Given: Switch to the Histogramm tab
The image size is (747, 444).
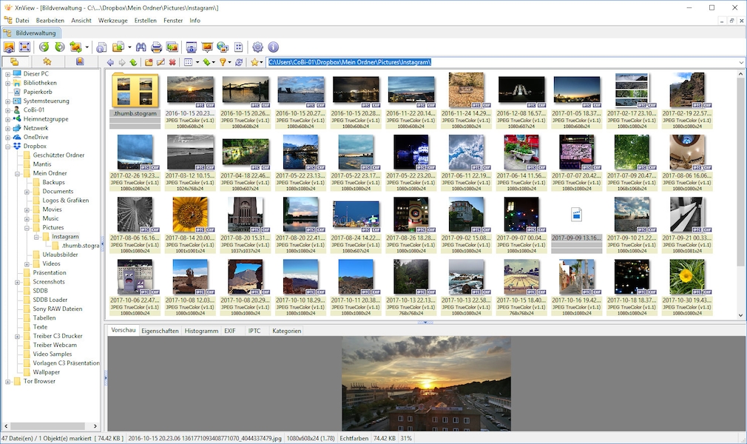Looking at the screenshot, I should 201,331.
